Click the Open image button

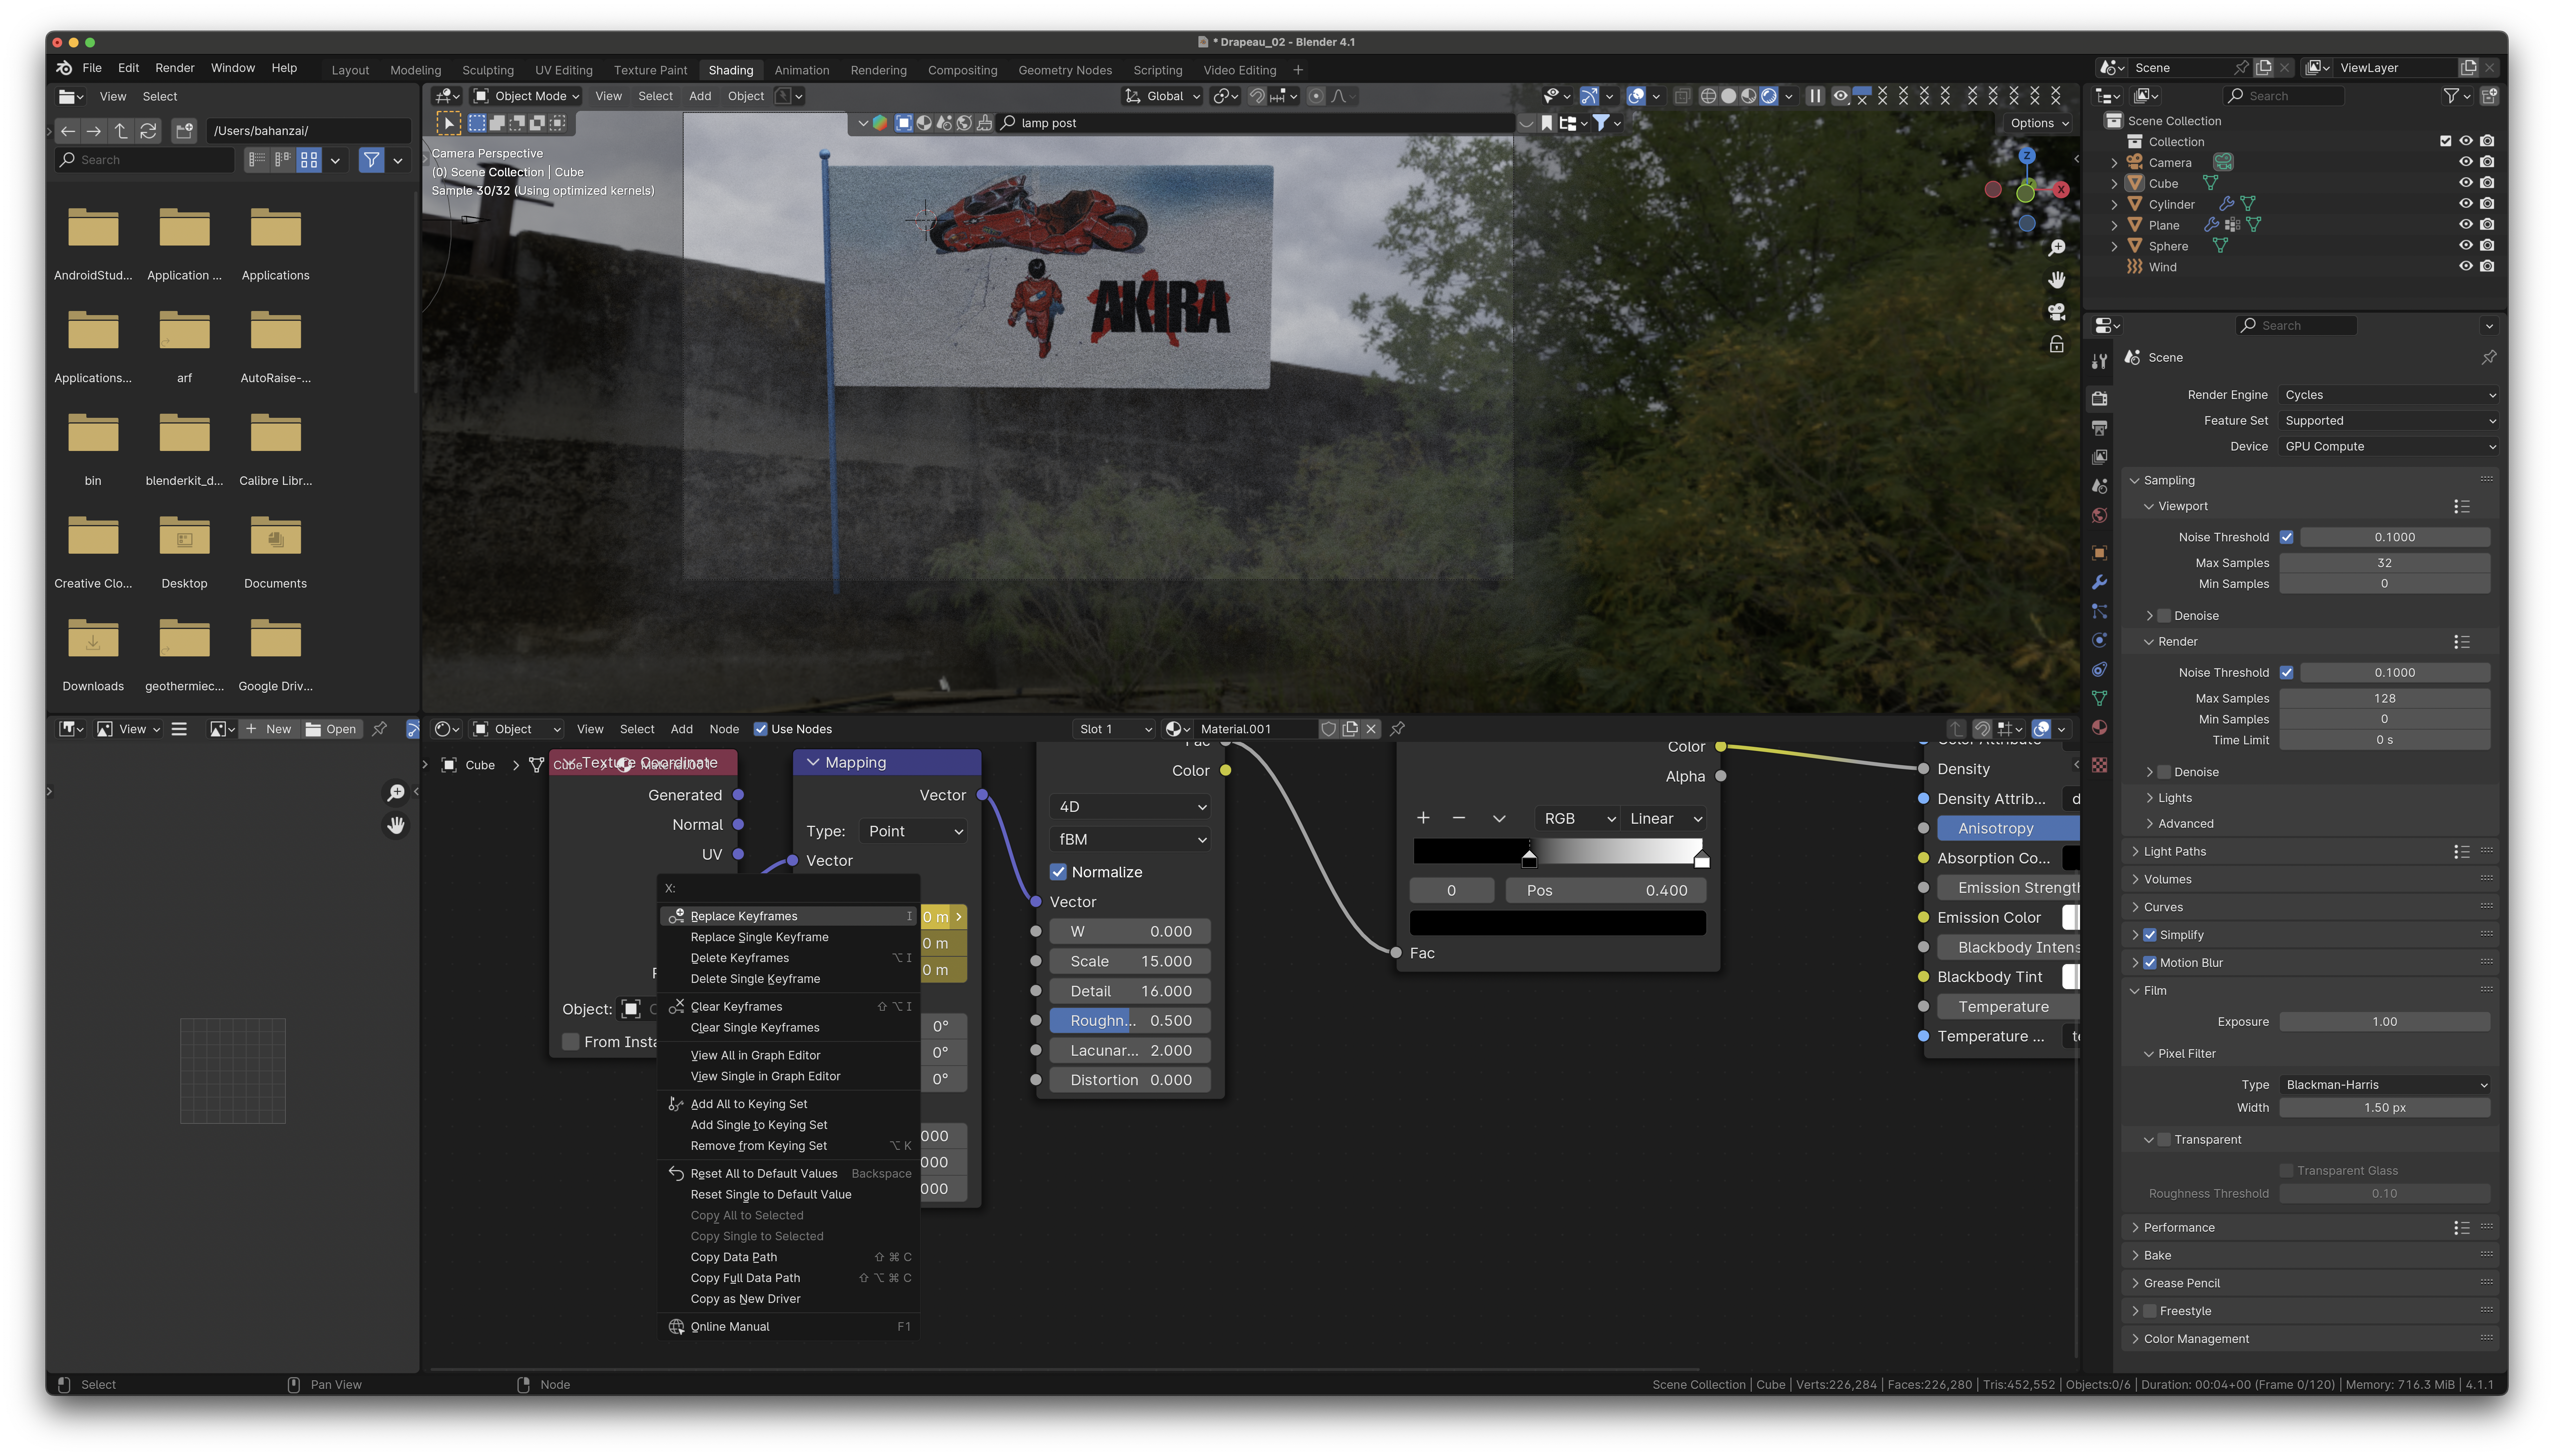pyautogui.click(x=331, y=729)
